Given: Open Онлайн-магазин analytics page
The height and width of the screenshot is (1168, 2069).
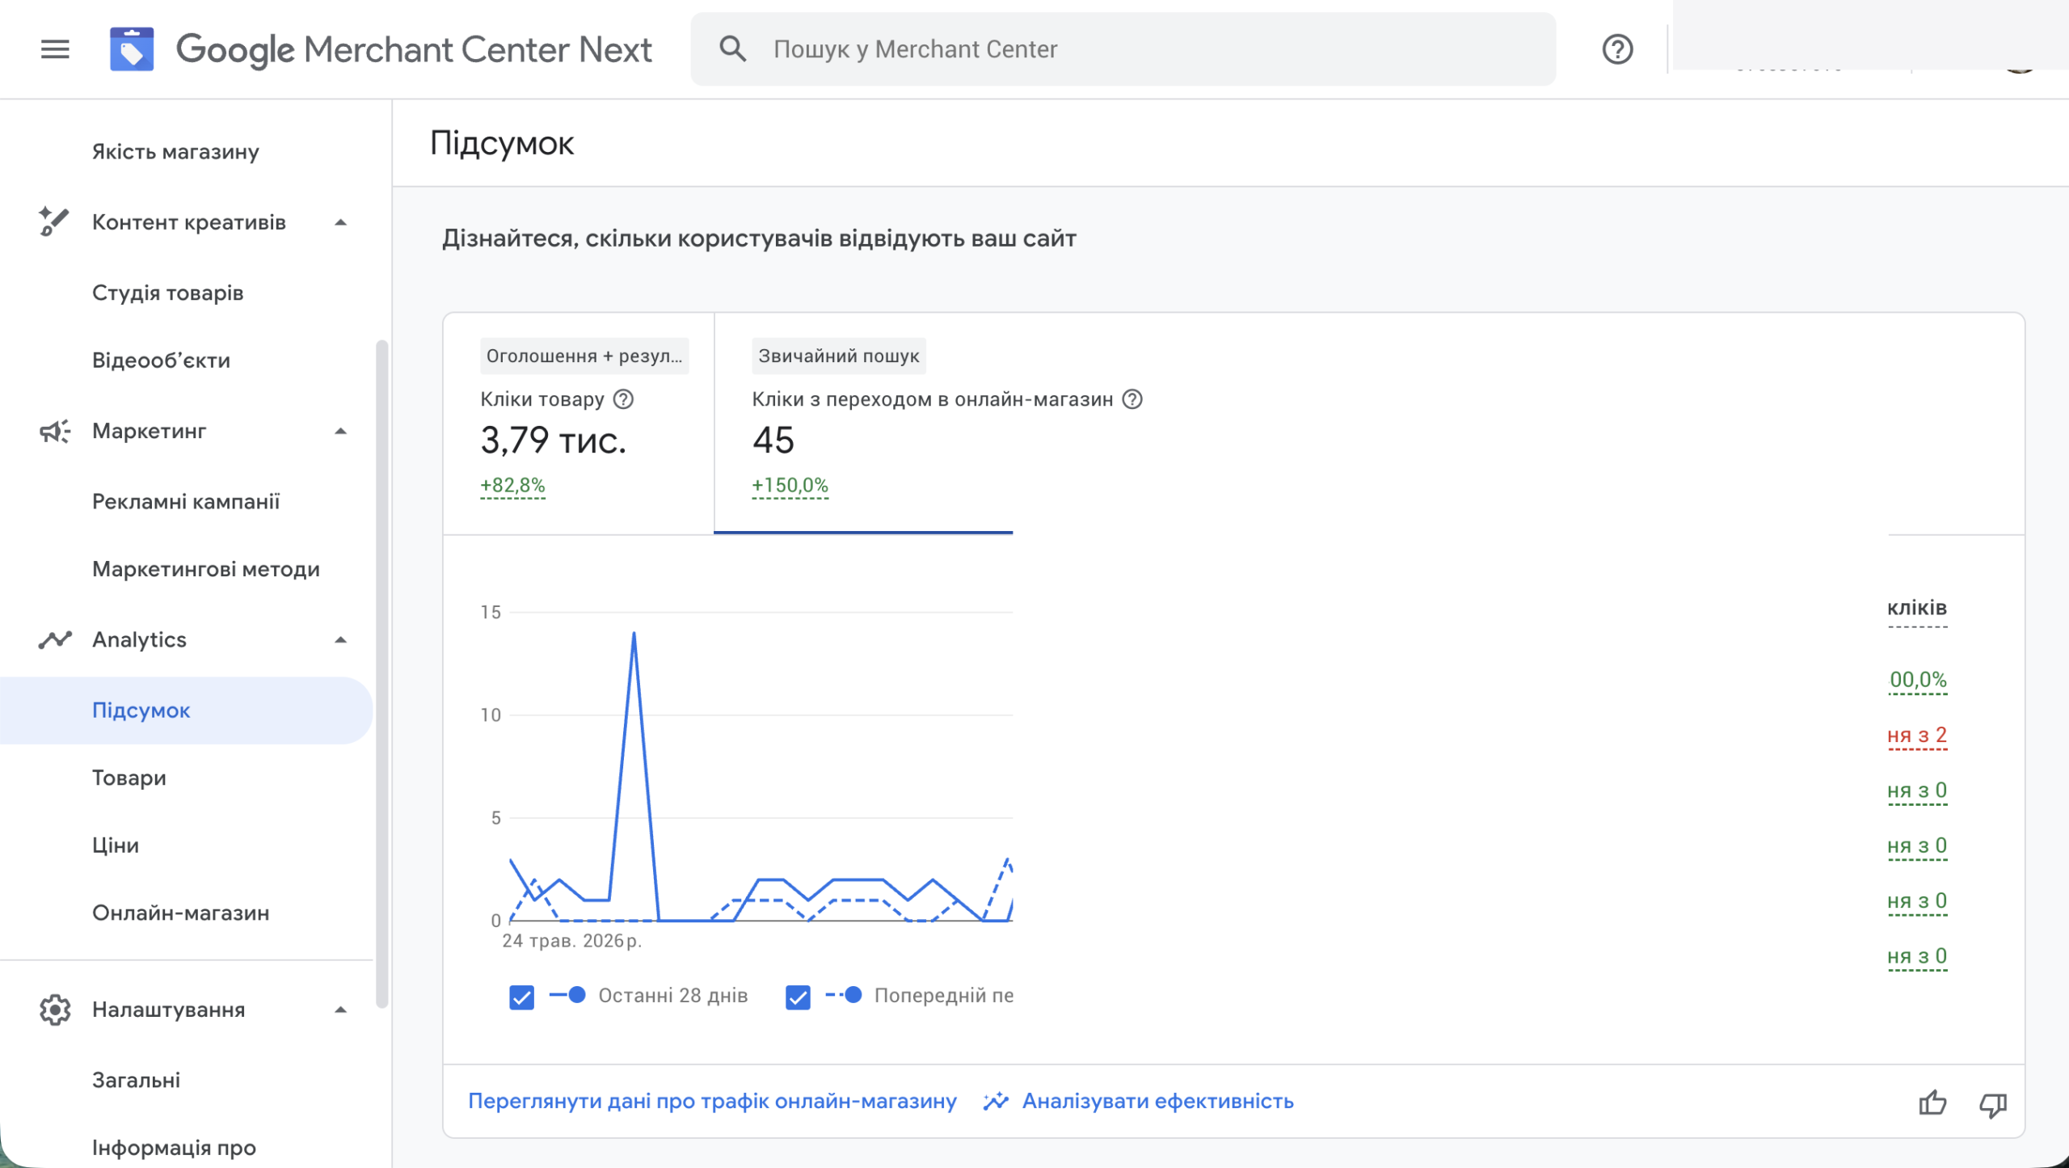Looking at the screenshot, I should click(x=181, y=913).
